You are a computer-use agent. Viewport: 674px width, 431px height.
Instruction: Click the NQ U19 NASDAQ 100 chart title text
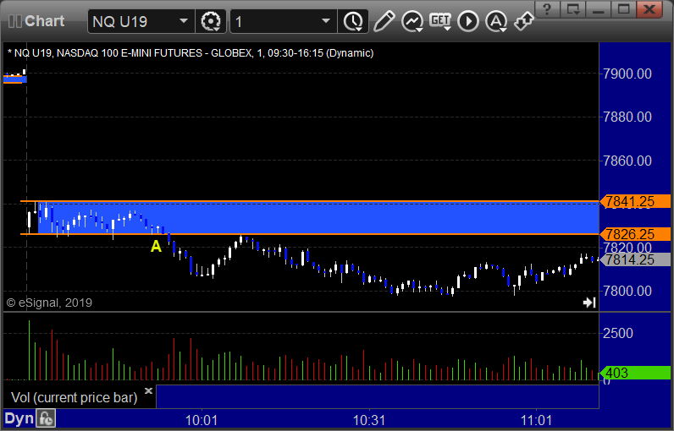191,53
